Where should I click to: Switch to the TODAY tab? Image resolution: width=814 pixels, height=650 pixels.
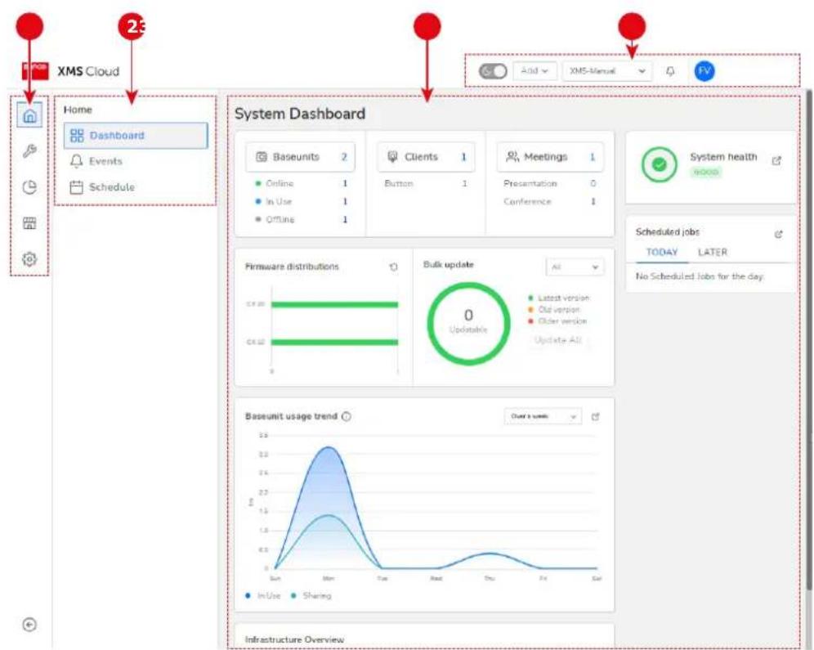click(x=662, y=253)
